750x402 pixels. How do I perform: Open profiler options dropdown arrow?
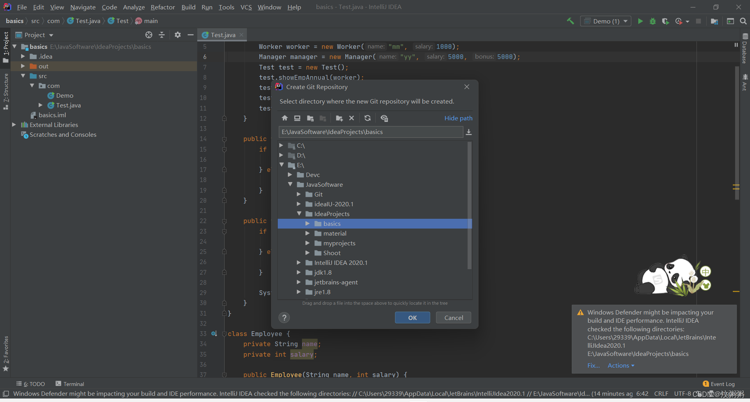(x=687, y=21)
